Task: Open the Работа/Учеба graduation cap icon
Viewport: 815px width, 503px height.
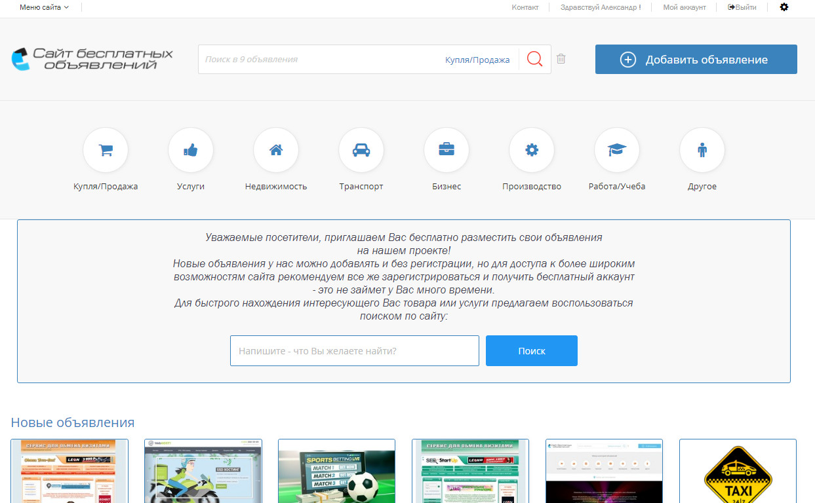Action: [617, 150]
